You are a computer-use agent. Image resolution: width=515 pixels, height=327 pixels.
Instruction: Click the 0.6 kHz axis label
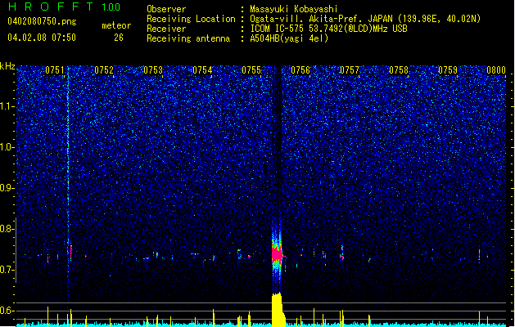7,311
